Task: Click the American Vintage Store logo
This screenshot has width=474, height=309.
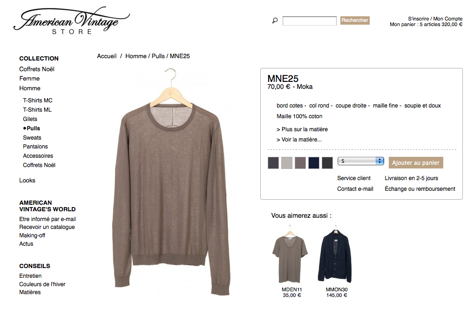Action: coord(72,21)
